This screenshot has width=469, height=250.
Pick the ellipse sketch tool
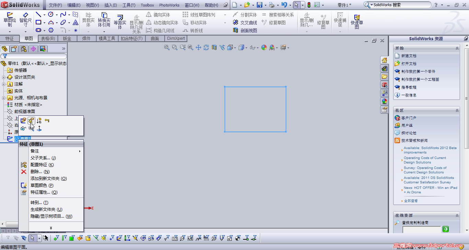(63, 23)
